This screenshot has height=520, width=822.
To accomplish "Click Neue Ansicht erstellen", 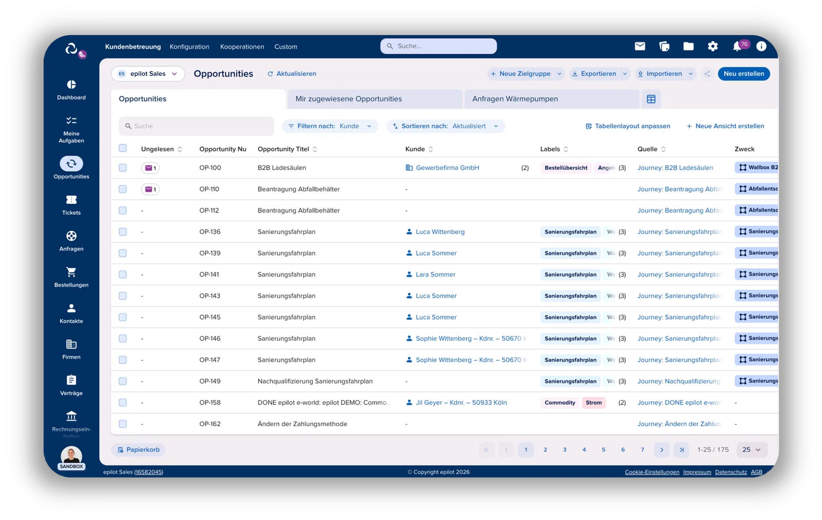I will 725,126.
